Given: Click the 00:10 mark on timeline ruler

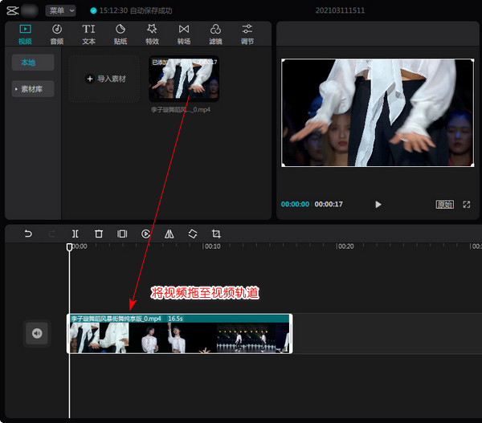Looking at the screenshot, I should point(211,246).
